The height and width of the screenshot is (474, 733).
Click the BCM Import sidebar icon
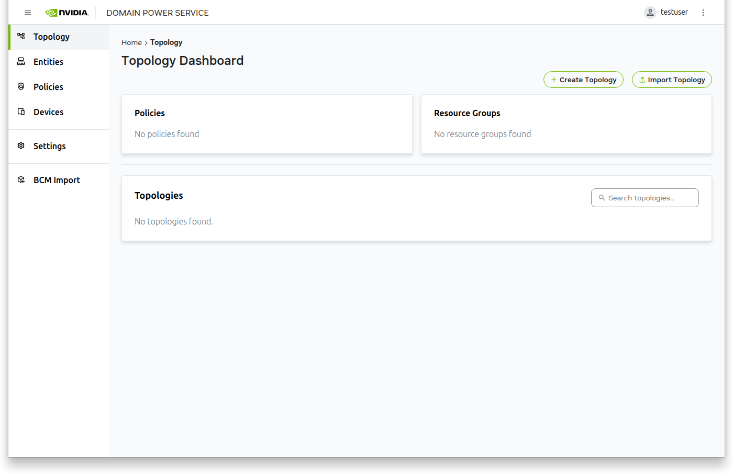click(21, 179)
